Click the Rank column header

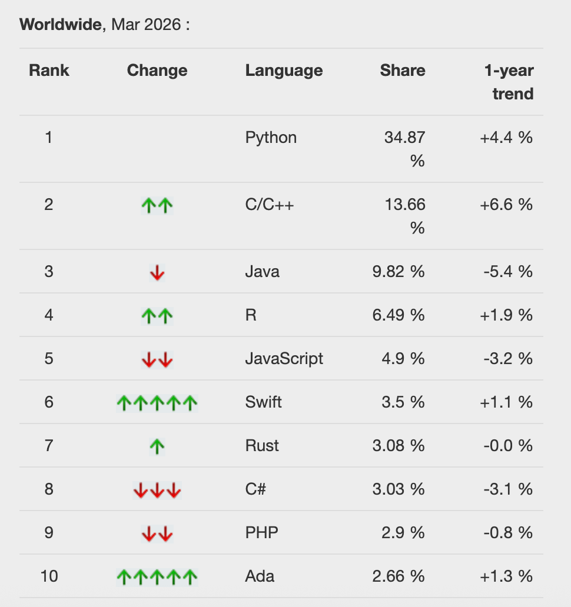[49, 71]
